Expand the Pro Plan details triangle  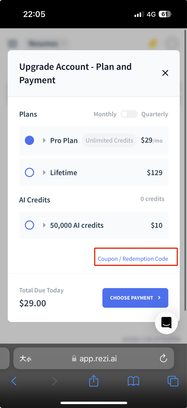click(44, 140)
